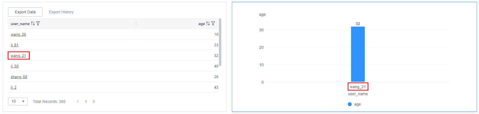
Task: Toggle the age series legend dot
Action: pos(350,104)
